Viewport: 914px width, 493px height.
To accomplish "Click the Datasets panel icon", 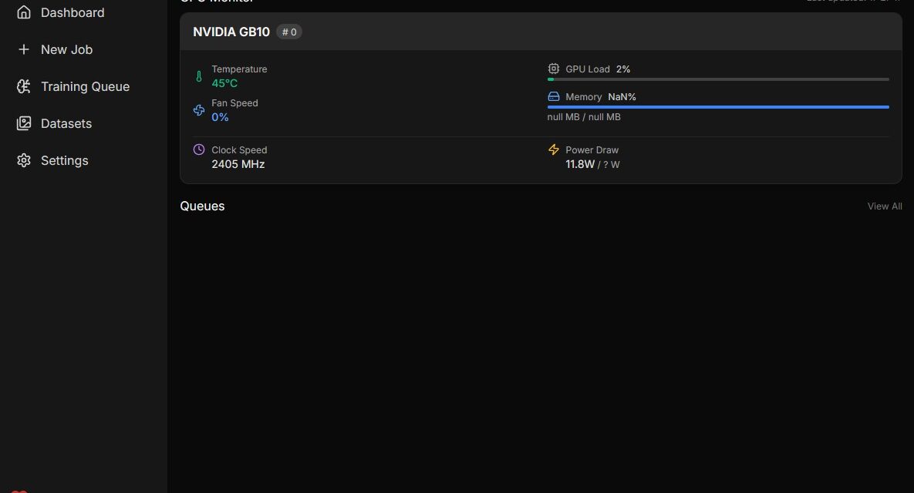I will coord(22,123).
